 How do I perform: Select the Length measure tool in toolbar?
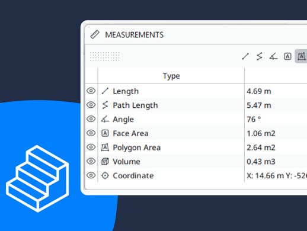coord(245,56)
